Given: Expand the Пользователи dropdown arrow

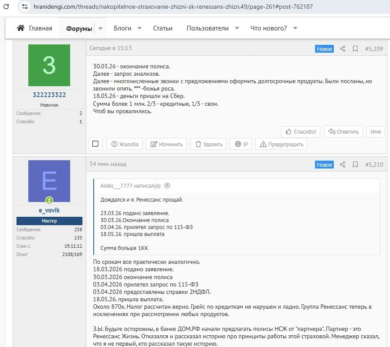Looking at the screenshot, I should click(237, 28).
